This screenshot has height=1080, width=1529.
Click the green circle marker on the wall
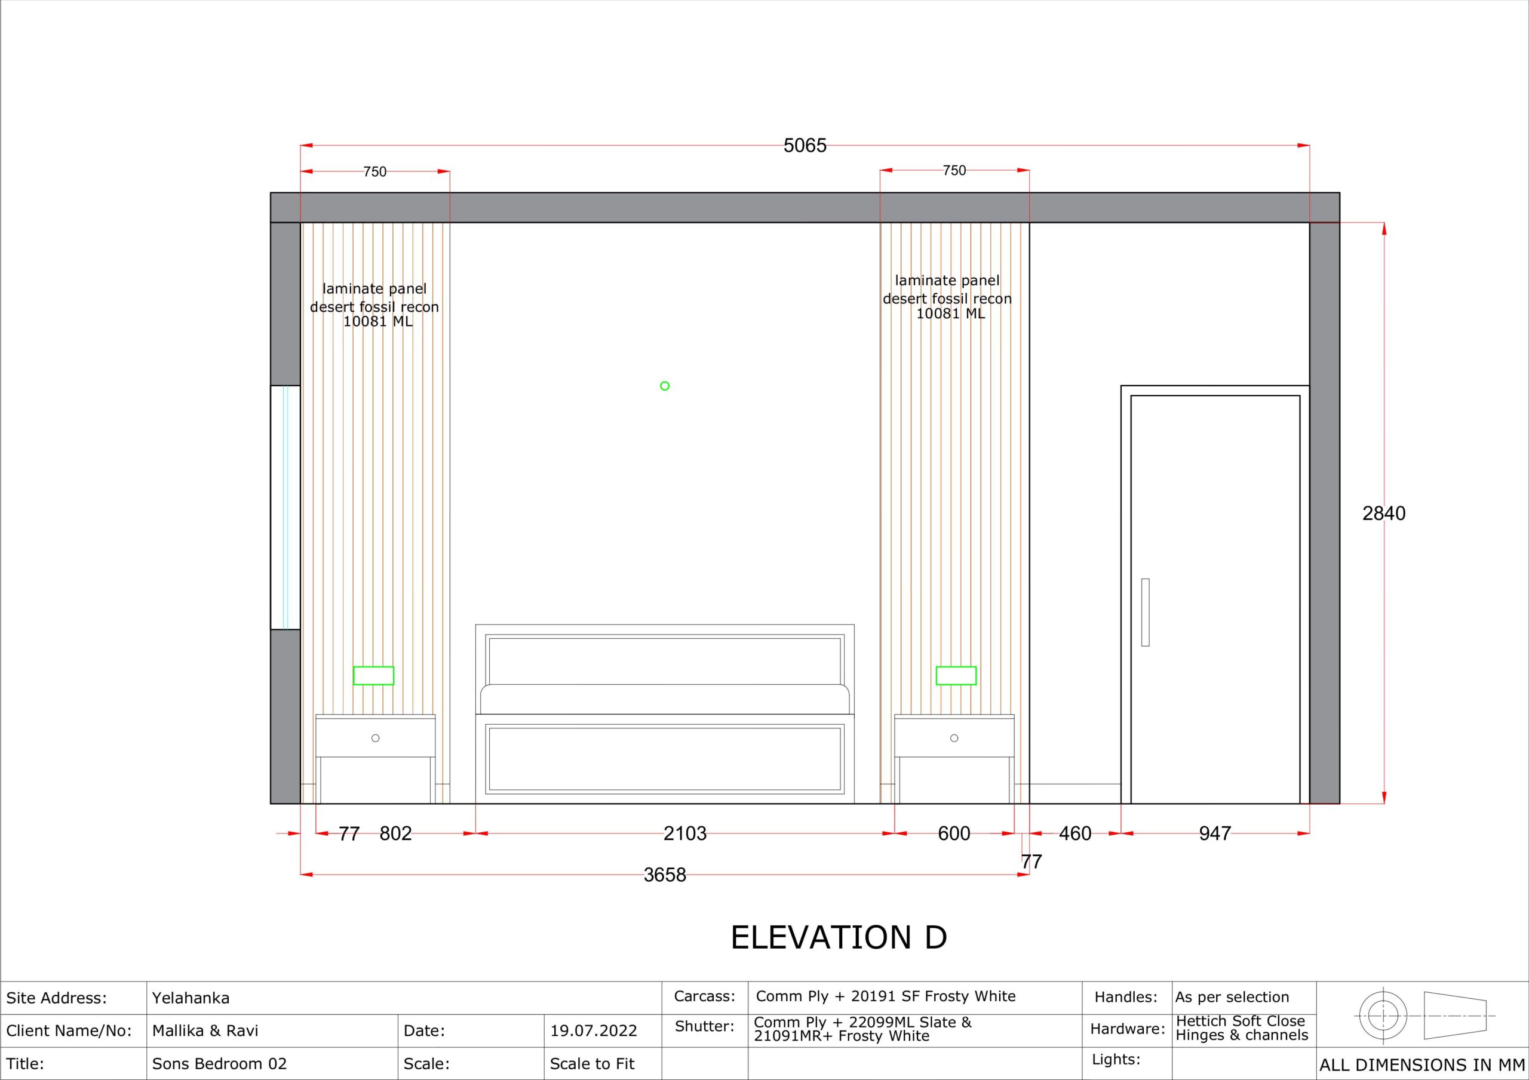pos(665,386)
